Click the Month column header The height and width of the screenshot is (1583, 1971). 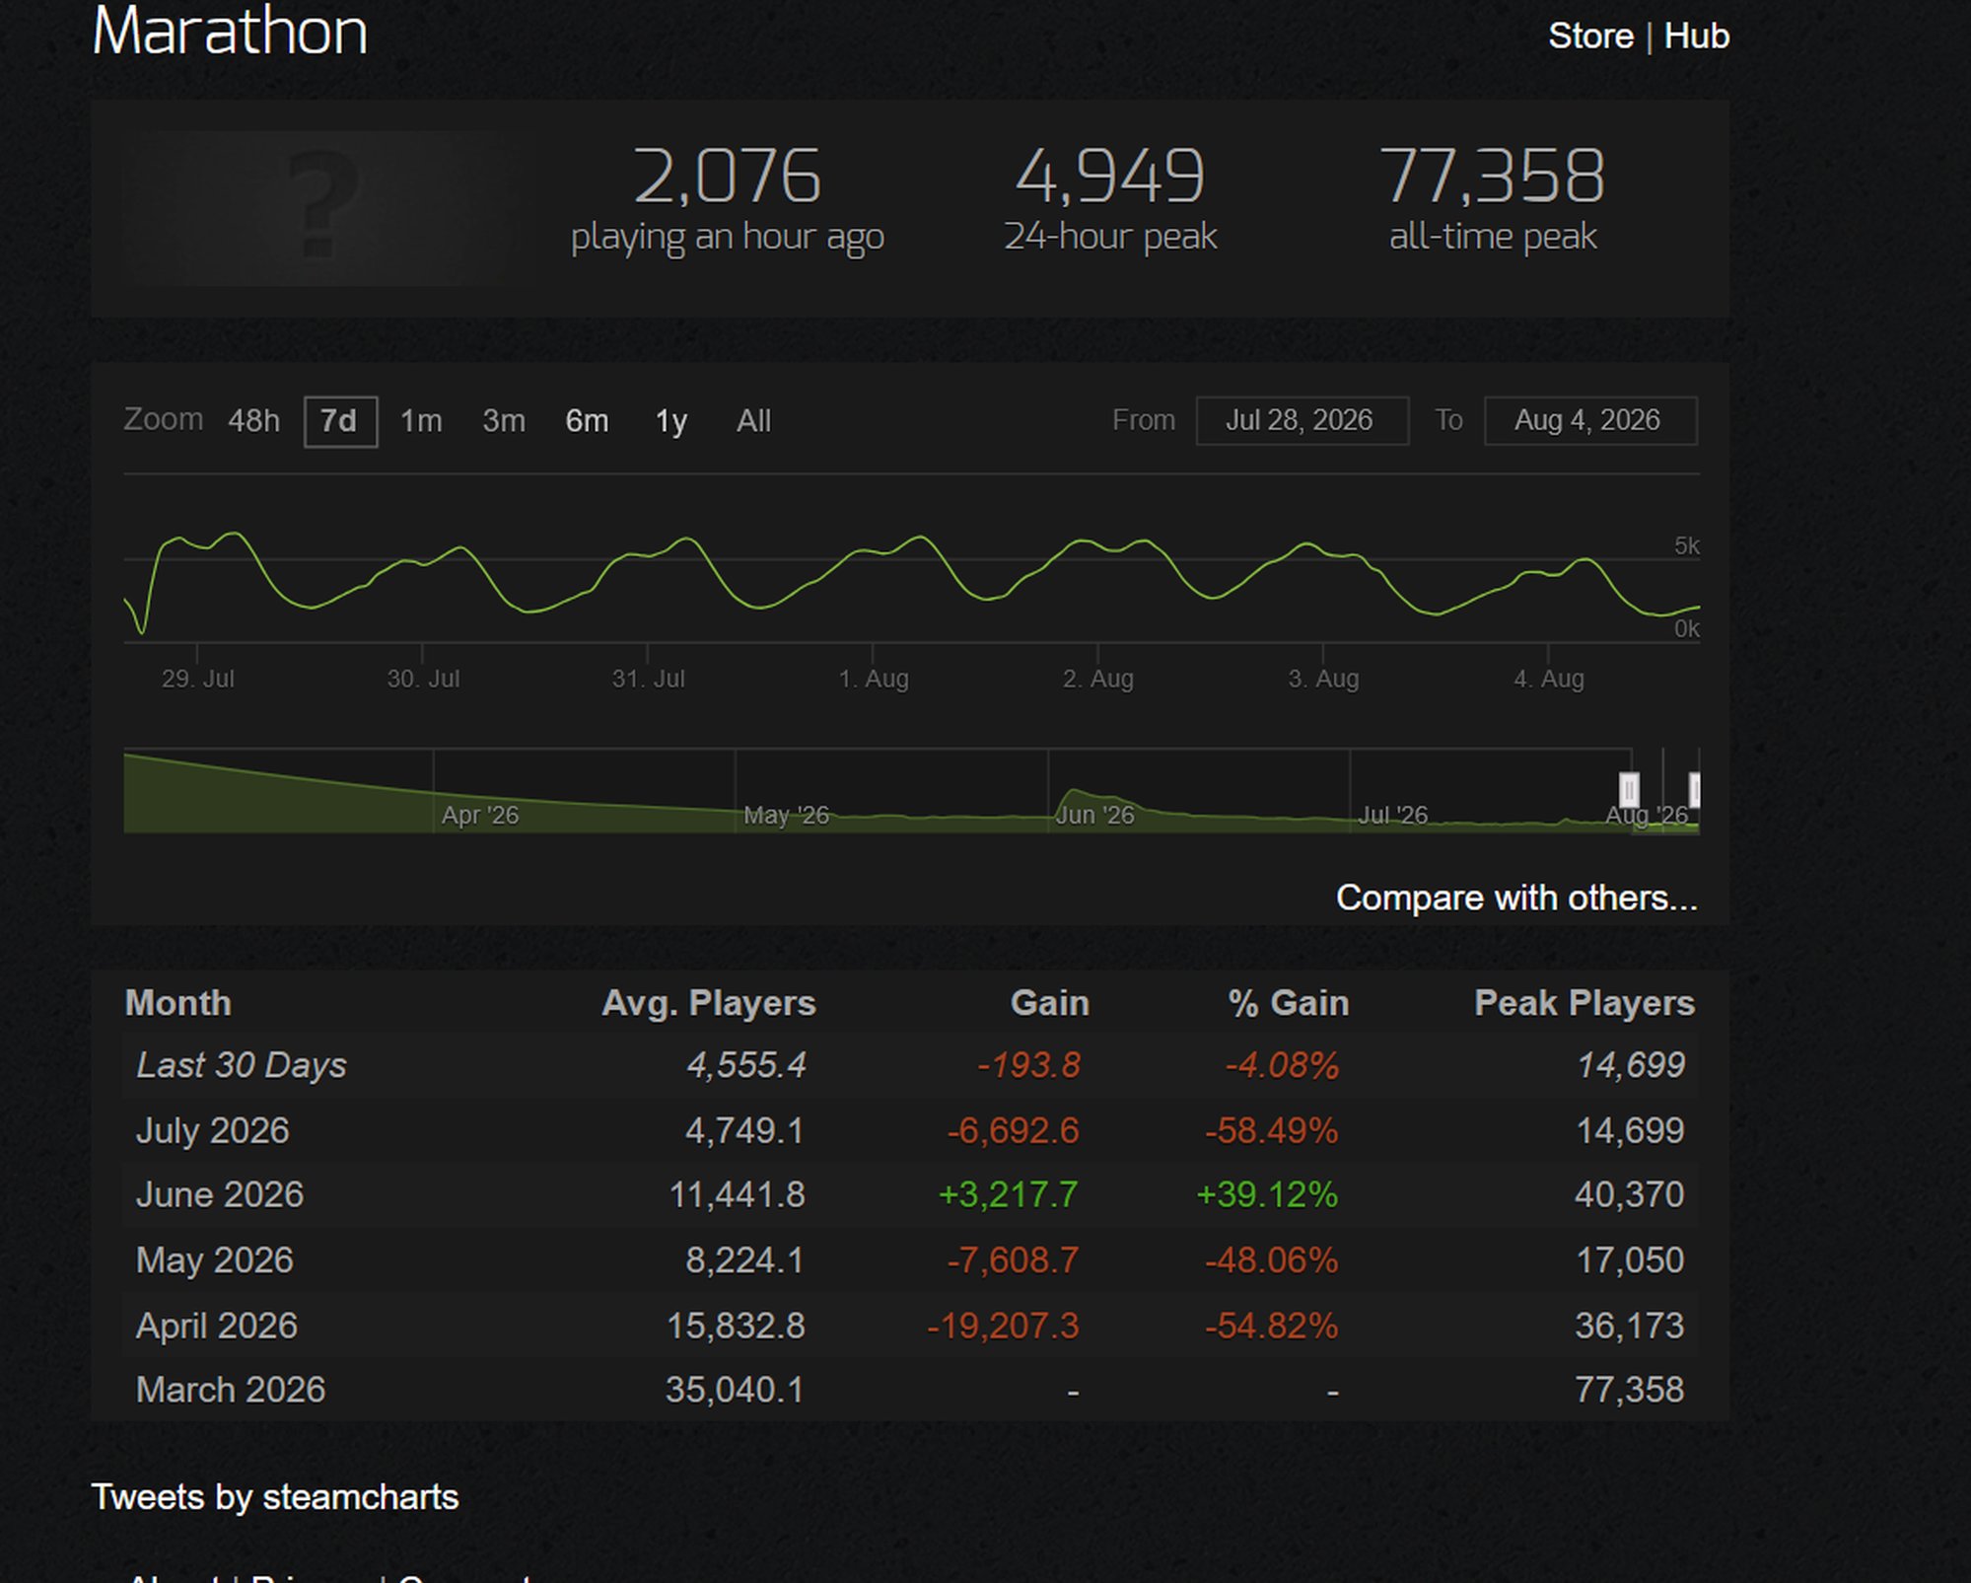[178, 1003]
